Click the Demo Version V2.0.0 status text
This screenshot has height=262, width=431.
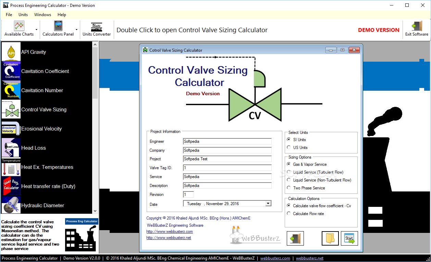click(82, 258)
